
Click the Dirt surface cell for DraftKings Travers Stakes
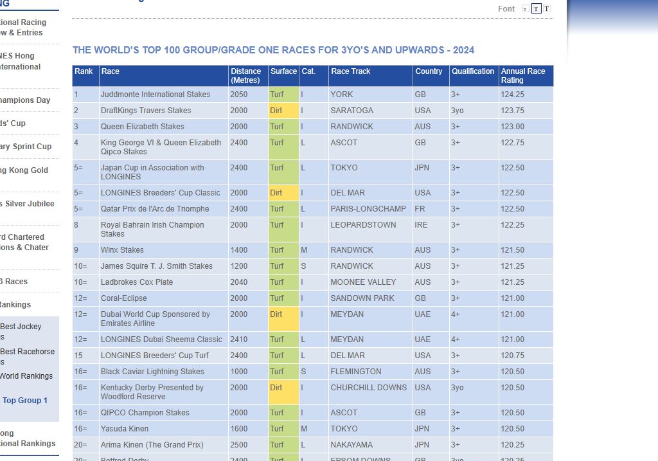point(283,111)
